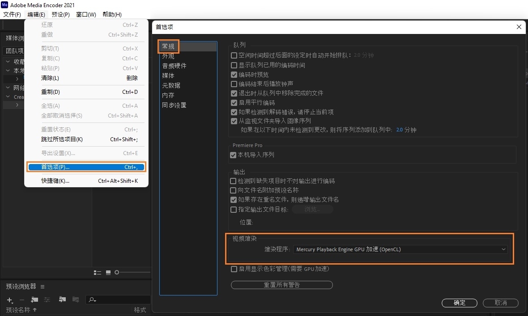Image resolution: width=528 pixels, height=316 pixels.
Task: Enable 显示队列已用的编码时间 checkbox
Action: click(234, 65)
